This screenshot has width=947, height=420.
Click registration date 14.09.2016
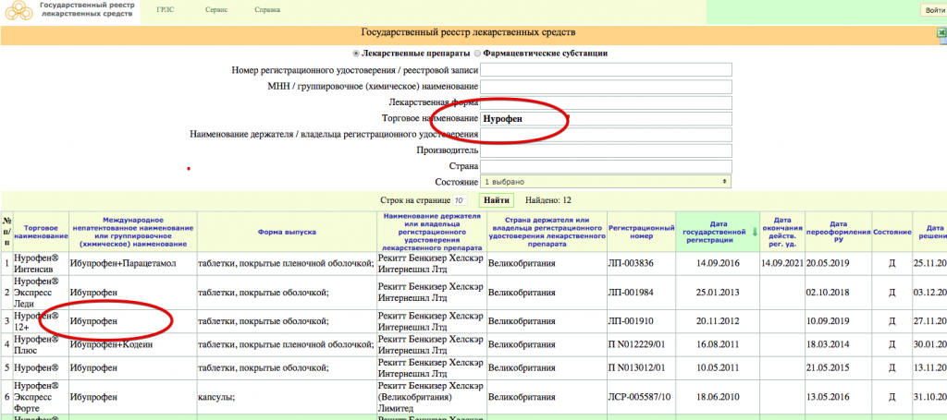[717, 264]
